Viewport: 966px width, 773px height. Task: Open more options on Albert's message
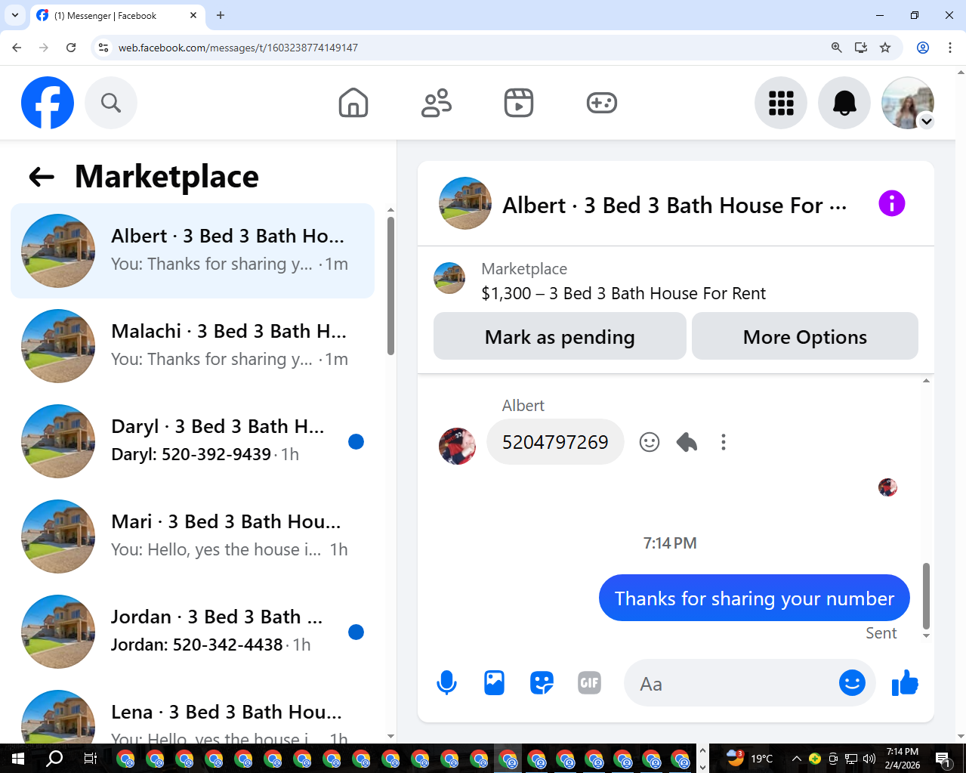click(724, 442)
